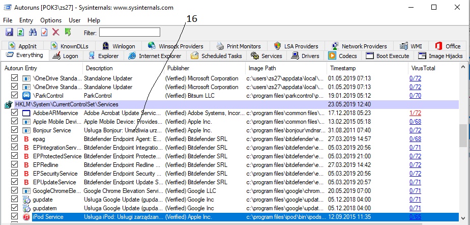Click the ParkControl entry icon
Viewport: 470px width, 225px height.
(x=26, y=96)
